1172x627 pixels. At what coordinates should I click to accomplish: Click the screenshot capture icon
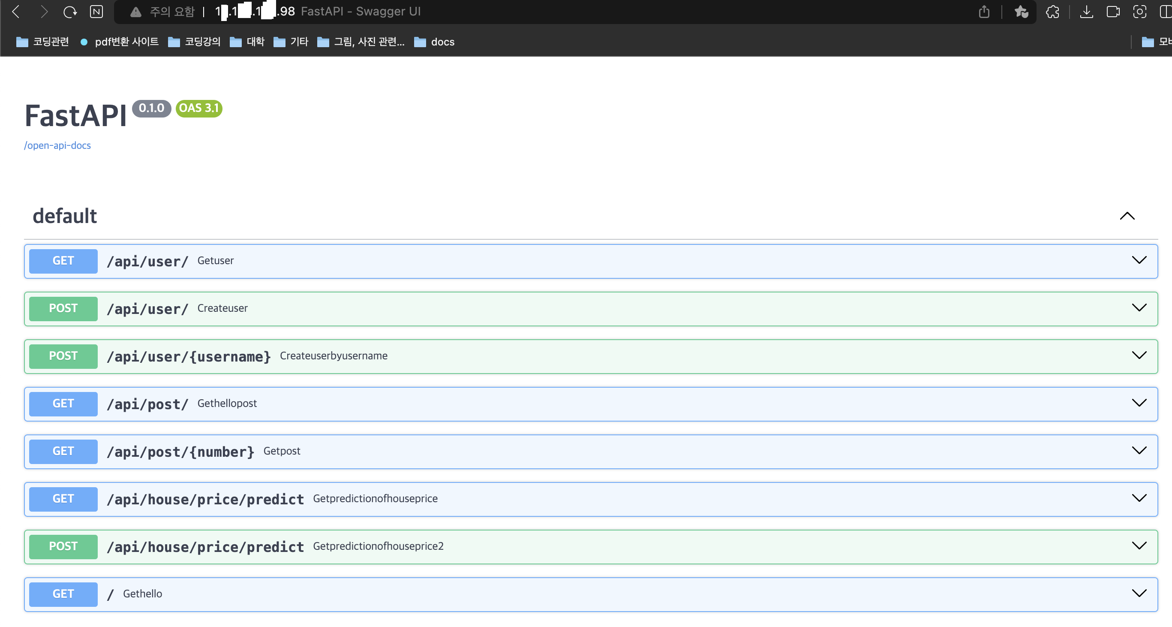(1139, 12)
